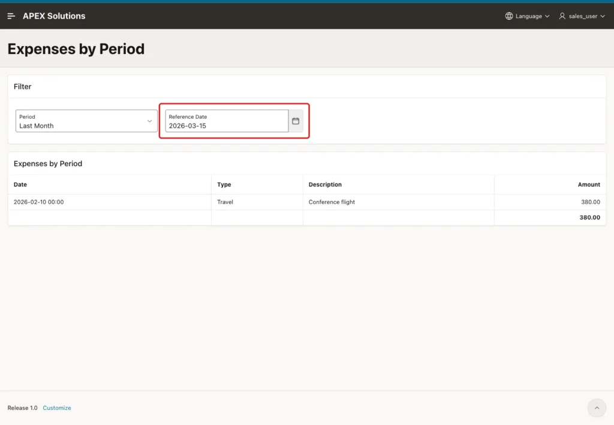The image size is (614, 425).
Task: Click the Release 1.0 footer text
Action: point(22,408)
